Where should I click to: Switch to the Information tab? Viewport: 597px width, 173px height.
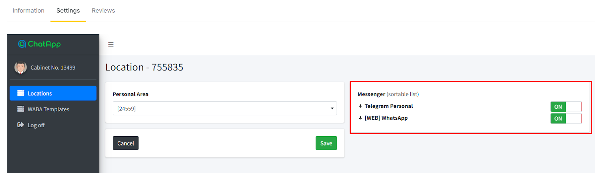coord(28,10)
